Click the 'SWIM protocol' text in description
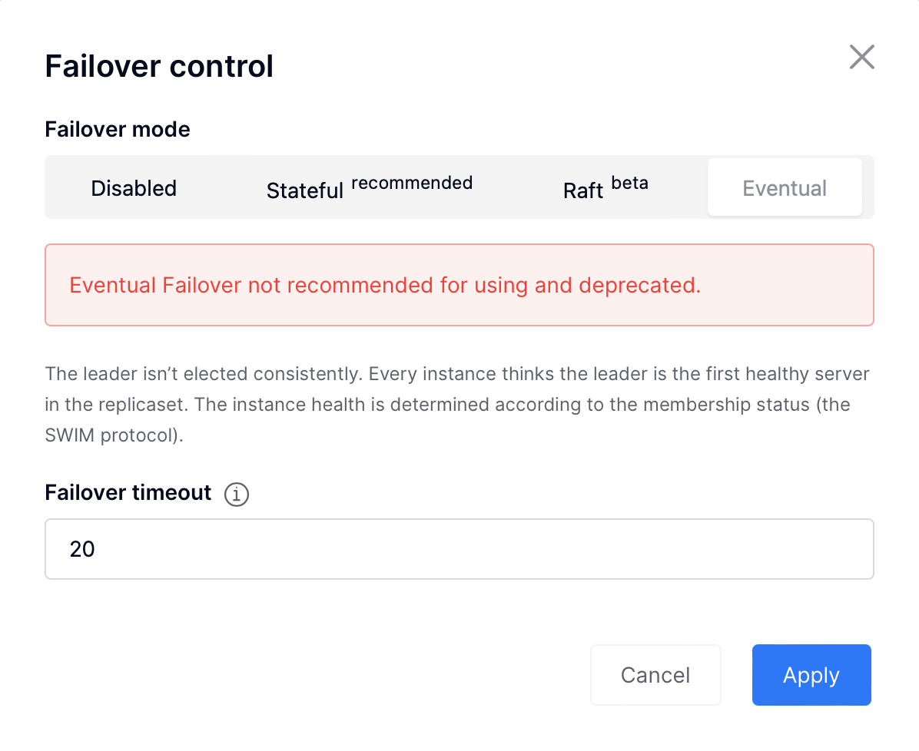Screen dimensions: 919x751 click(111, 435)
